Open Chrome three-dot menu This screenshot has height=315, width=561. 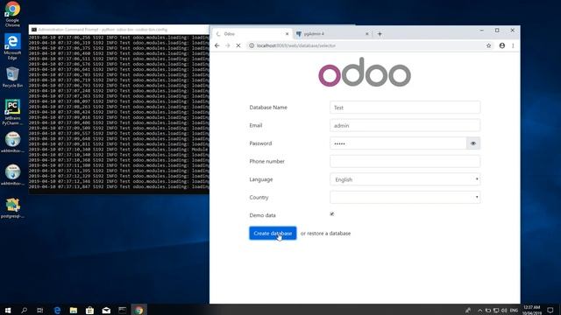(x=513, y=45)
